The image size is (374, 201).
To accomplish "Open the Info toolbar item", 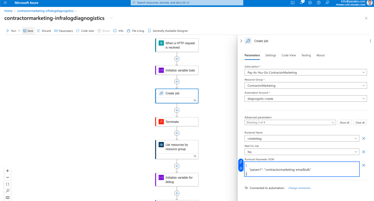I will (118, 31).
